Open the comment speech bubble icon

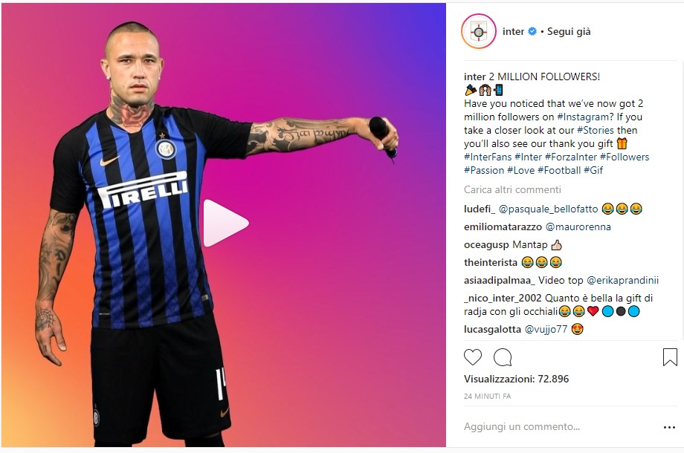[503, 357]
